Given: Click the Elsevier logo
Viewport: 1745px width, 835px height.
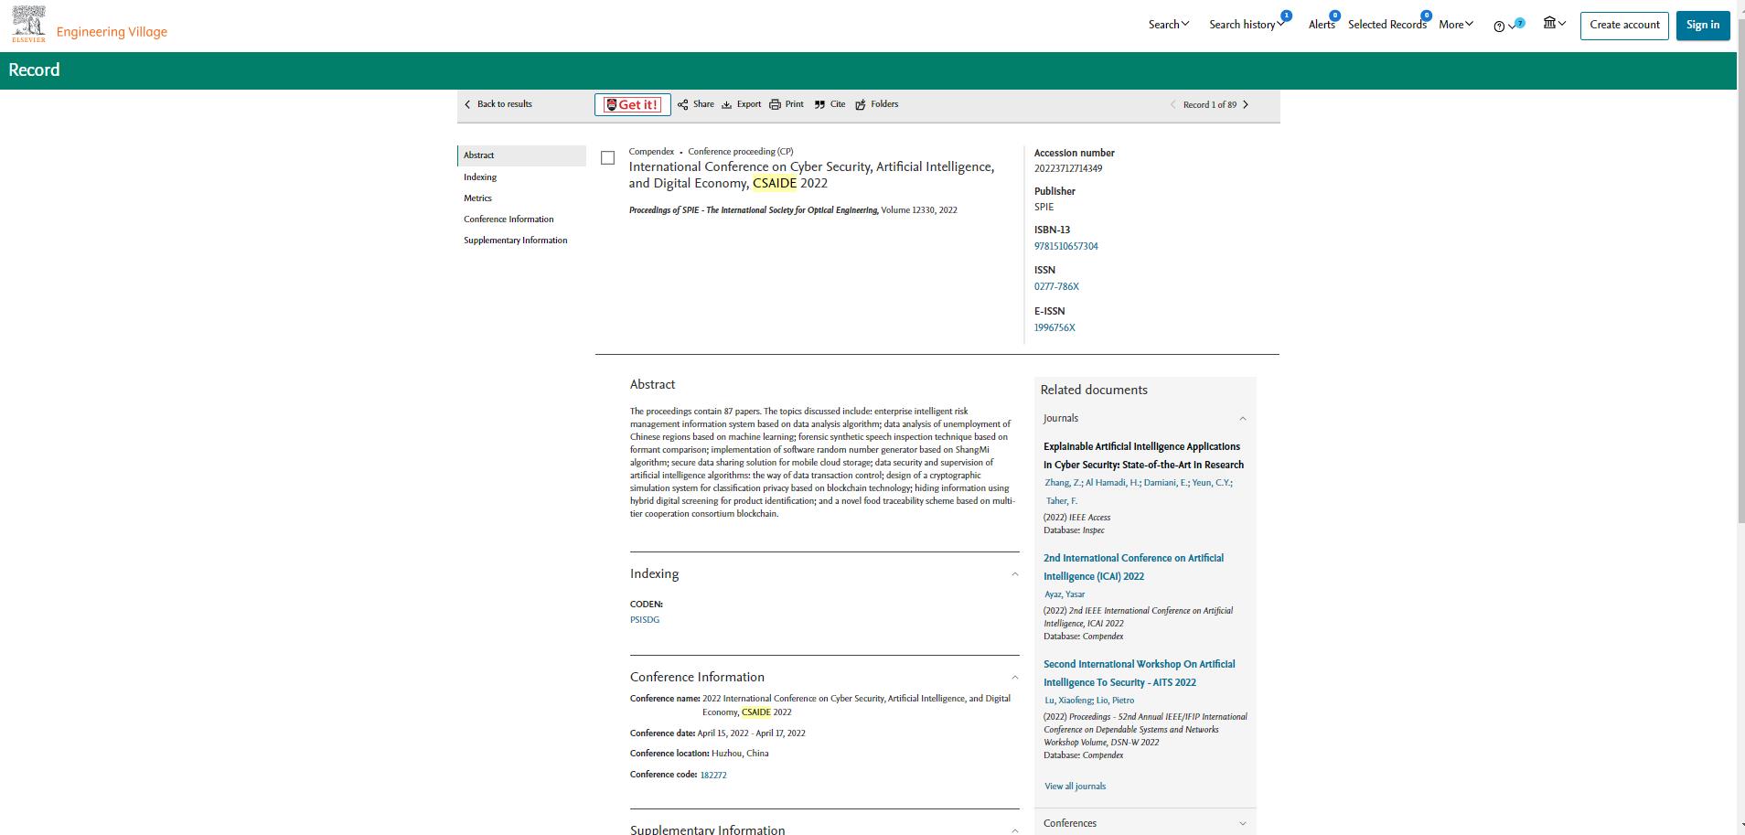Looking at the screenshot, I should (28, 24).
